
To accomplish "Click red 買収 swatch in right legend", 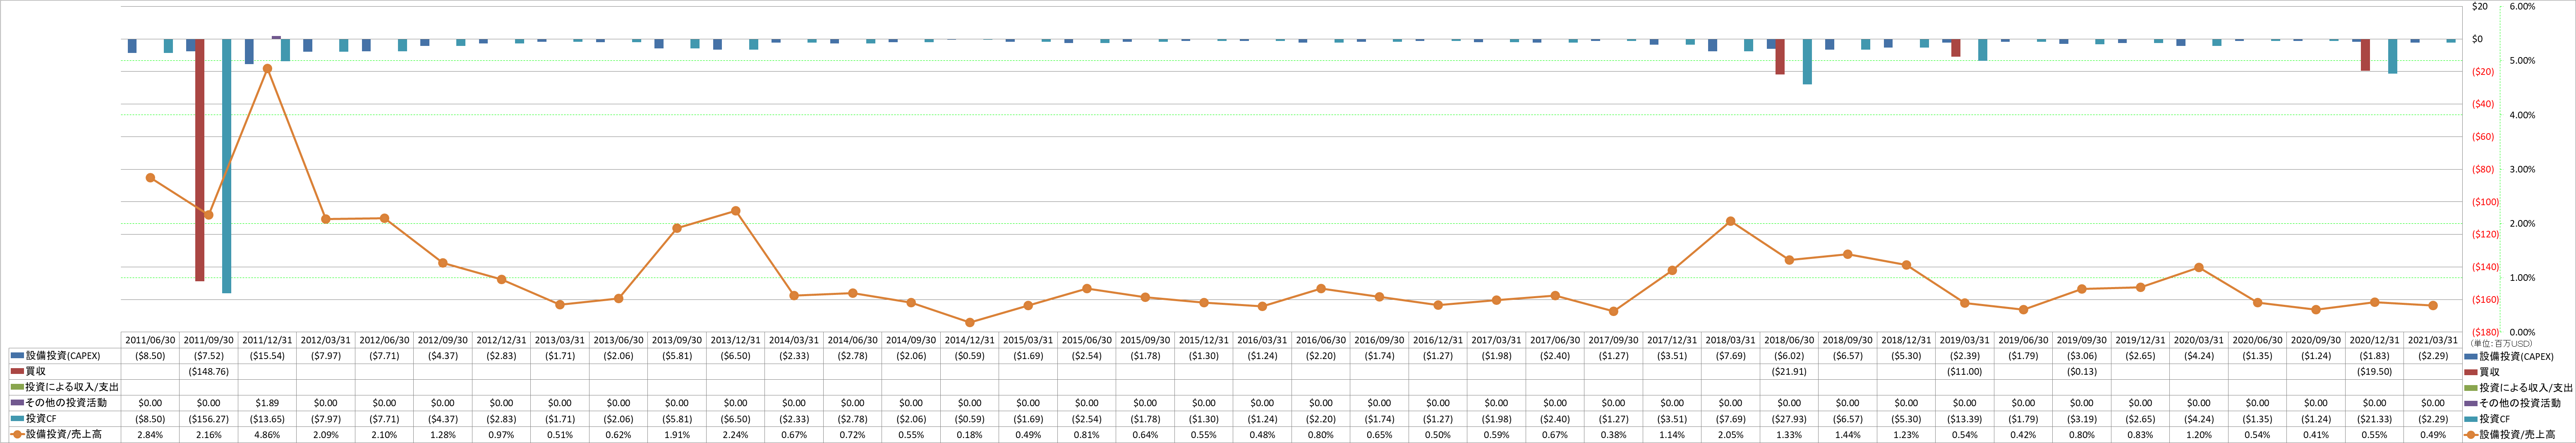I will point(2471,372).
